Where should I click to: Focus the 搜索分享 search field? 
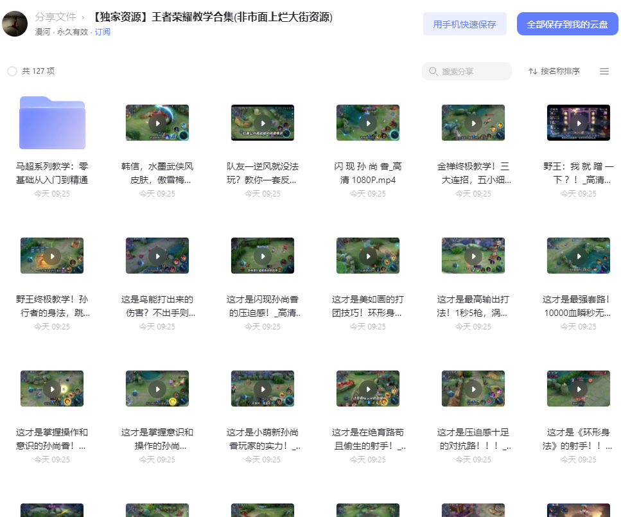pyautogui.click(x=467, y=71)
